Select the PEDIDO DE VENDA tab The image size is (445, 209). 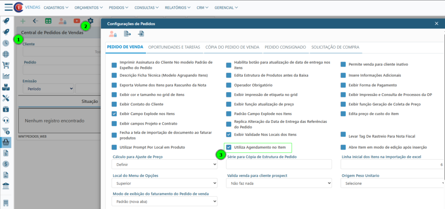tap(125, 47)
